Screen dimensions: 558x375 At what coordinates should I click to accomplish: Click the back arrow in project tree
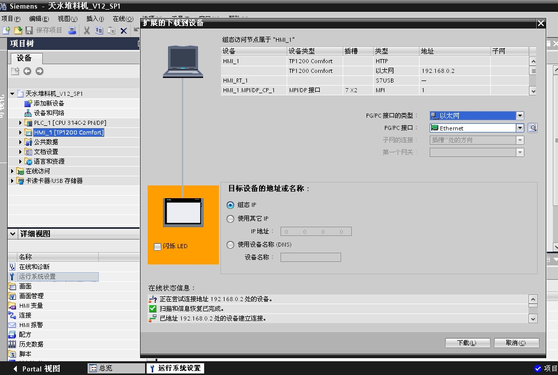(x=27, y=71)
